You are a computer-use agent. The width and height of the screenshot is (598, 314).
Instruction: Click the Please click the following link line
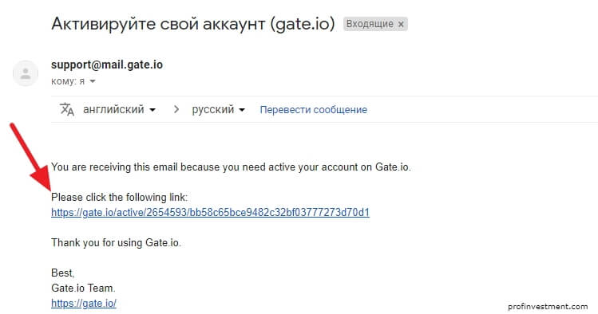pyautogui.click(x=120, y=197)
